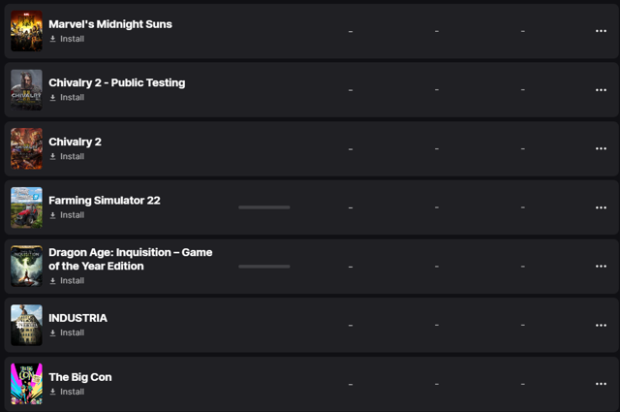Open more options for Dragon Age: Inquisition
620x412 pixels.
(601, 266)
